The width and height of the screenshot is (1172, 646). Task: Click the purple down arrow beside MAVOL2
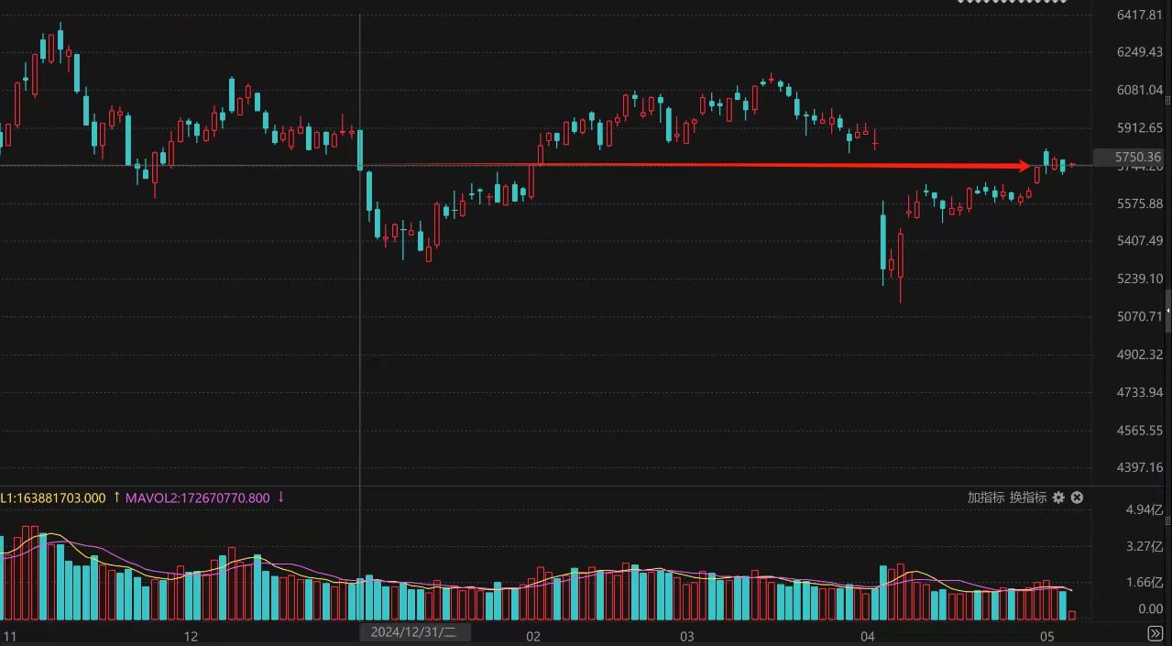tap(281, 498)
